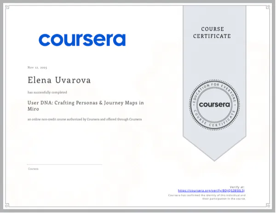Open the coursera.org/verify certificate link
The image size is (276, 213).
click(x=211, y=190)
